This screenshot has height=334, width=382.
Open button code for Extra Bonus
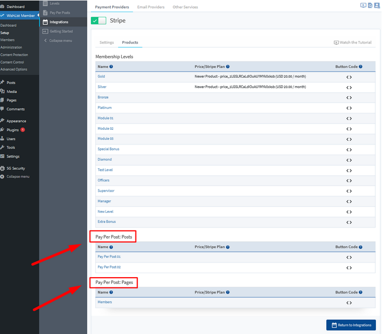coord(349,222)
